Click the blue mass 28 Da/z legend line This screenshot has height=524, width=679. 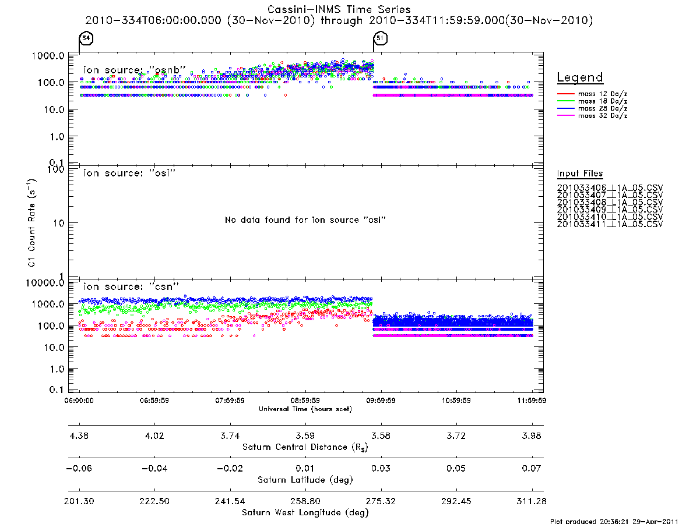tap(565, 108)
